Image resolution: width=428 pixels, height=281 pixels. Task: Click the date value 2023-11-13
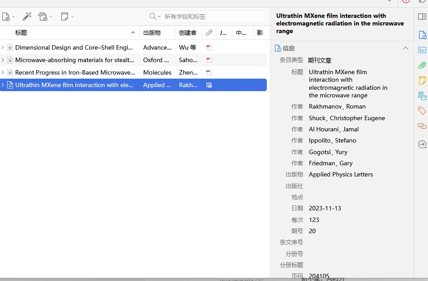pos(325,208)
